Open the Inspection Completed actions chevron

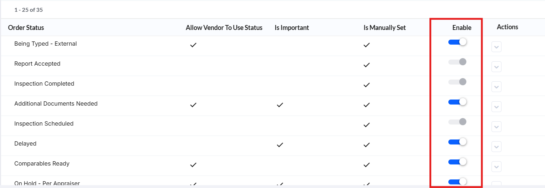pyautogui.click(x=496, y=87)
